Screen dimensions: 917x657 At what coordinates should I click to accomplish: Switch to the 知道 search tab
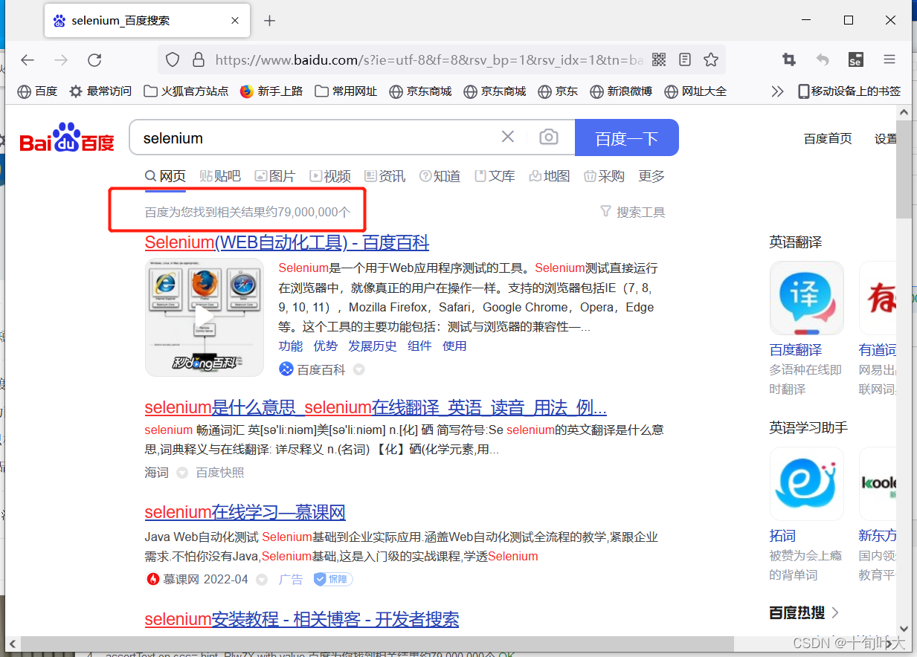(440, 176)
